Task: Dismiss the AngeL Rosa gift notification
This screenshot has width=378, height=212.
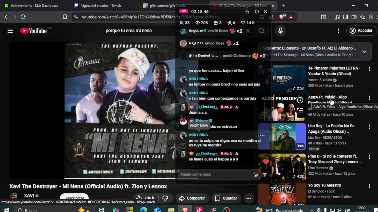Action: point(248,31)
